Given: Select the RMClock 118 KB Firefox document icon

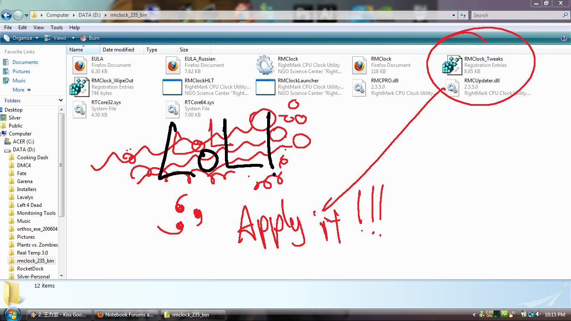Looking at the screenshot, I should pyautogui.click(x=359, y=65).
